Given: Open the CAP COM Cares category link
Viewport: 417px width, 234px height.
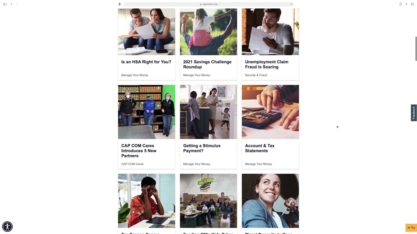Looking at the screenshot, I should click(x=132, y=164).
